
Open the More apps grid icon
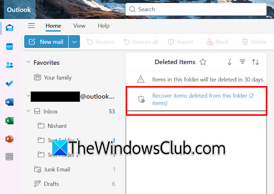9,156
